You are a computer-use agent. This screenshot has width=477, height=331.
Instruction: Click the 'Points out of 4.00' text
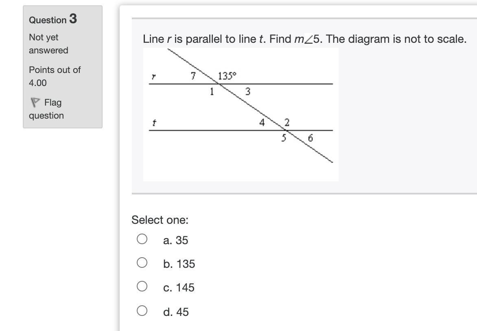tap(55, 76)
